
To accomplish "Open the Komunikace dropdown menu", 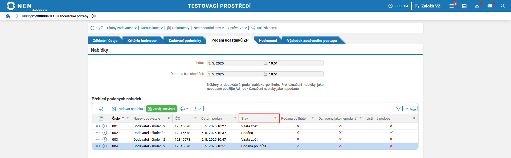I will click(x=152, y=28).
